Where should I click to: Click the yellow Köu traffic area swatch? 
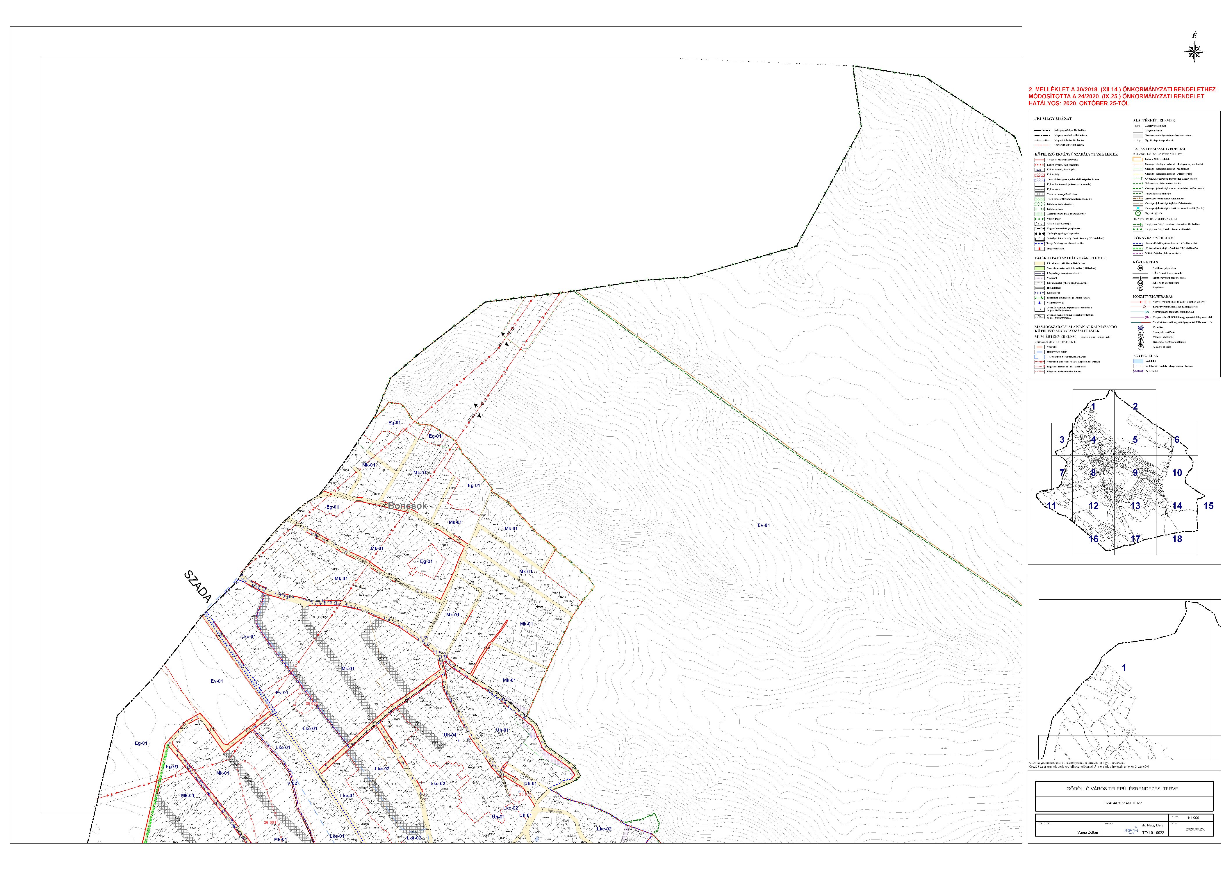[x=1040, y=263]
